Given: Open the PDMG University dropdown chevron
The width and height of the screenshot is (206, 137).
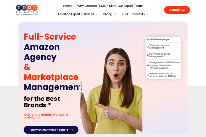Looking at the screenshot, I should tap(148, 14).
